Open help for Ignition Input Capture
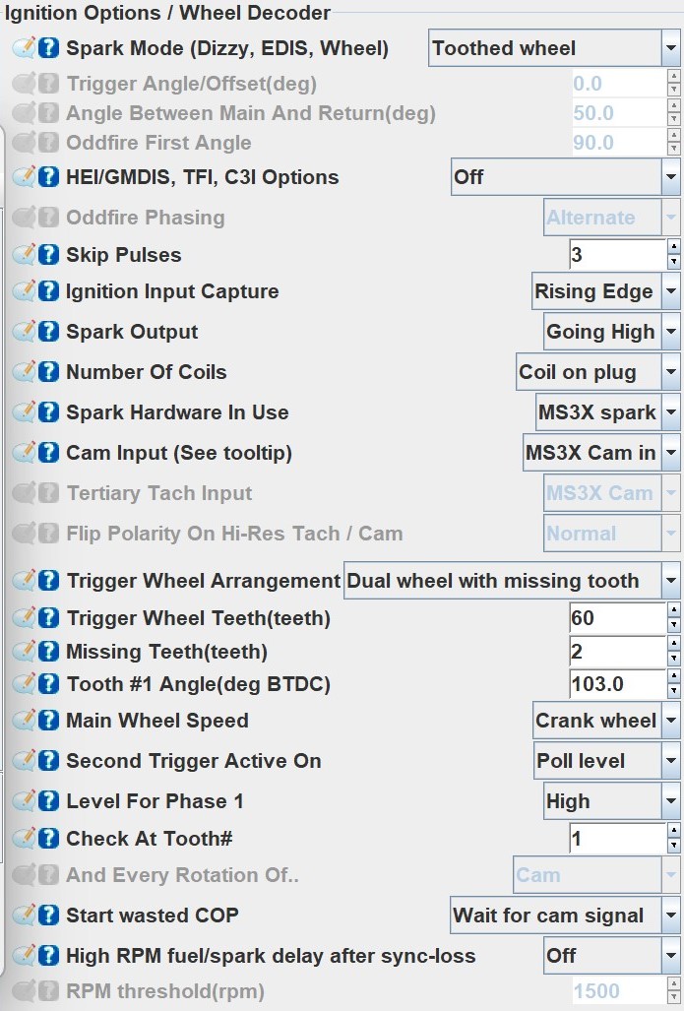684x1011 pixels. pos(49,291)
